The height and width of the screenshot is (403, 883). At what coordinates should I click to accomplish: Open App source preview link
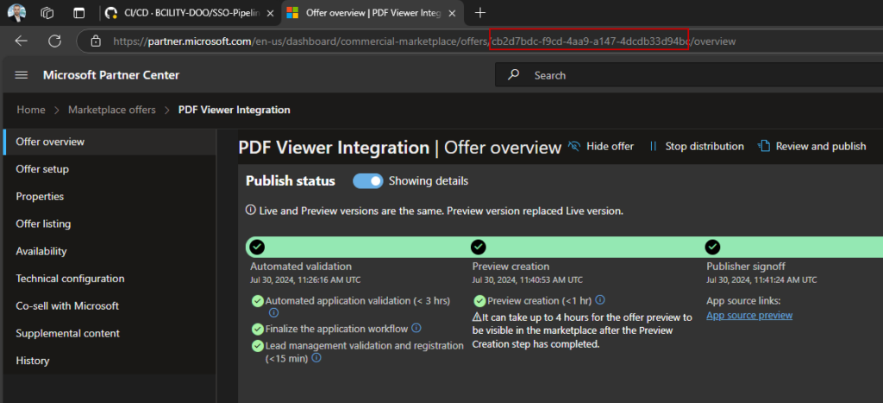tap(749, 315)
